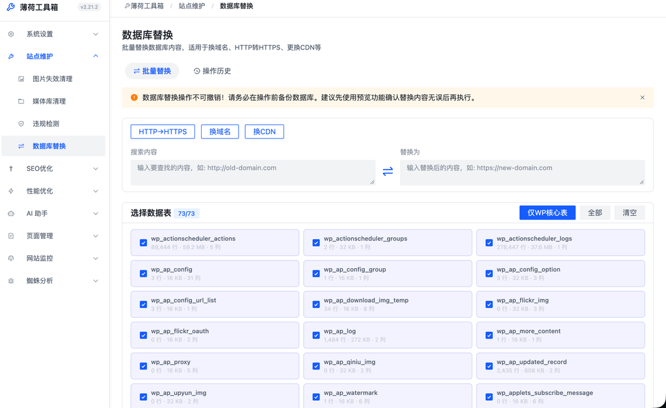The width and height of the screenshot is (666, 408).
Task: Click the 性能优化 lightning icon
Action: coord(11,191)
